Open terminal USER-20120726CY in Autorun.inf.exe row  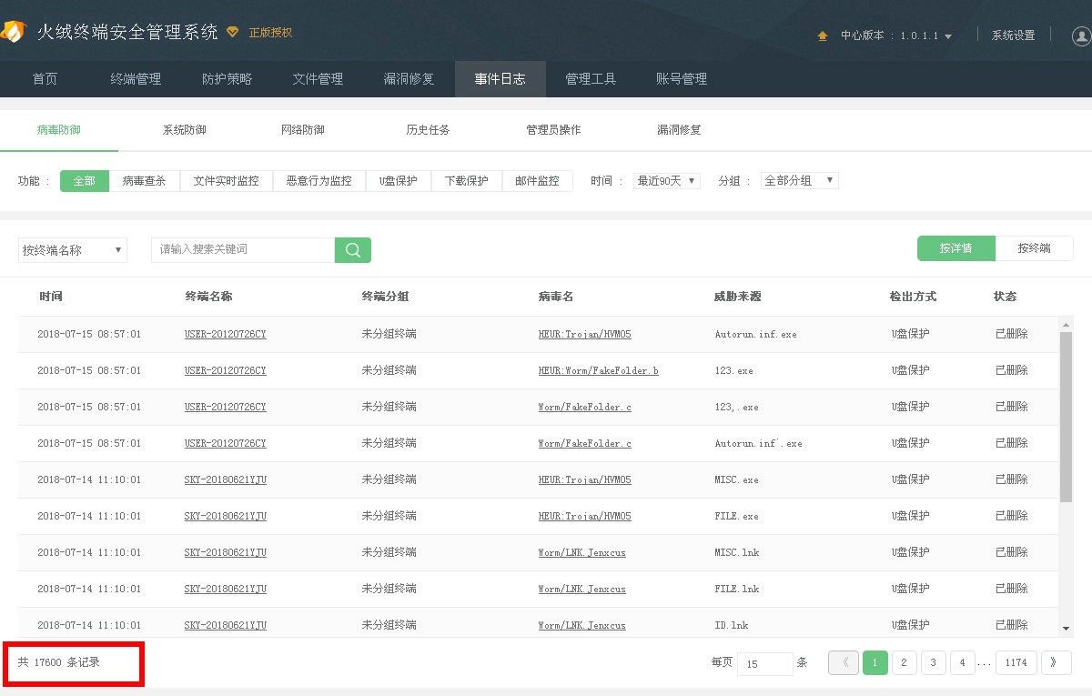click(225, 335)
